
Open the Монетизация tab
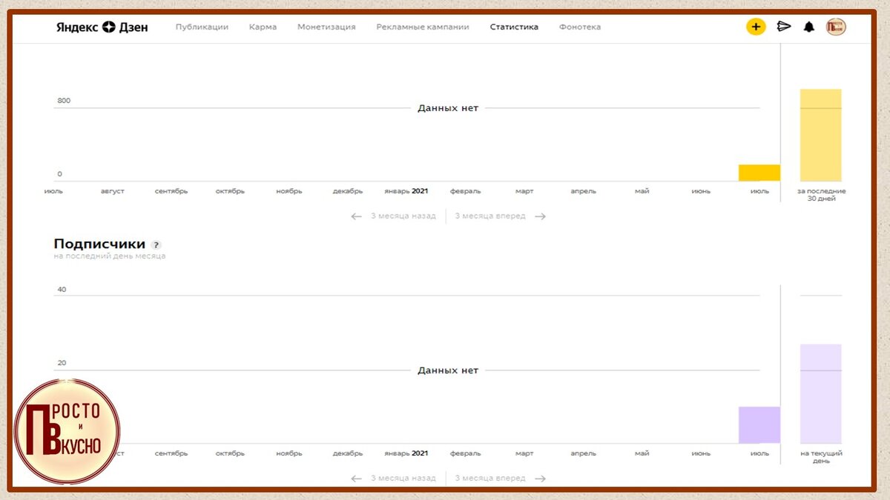(x=326, y=27)
